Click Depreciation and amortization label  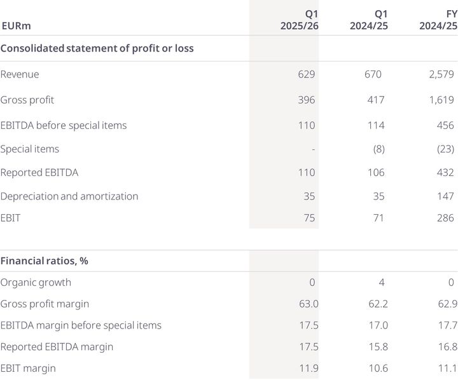69,196
